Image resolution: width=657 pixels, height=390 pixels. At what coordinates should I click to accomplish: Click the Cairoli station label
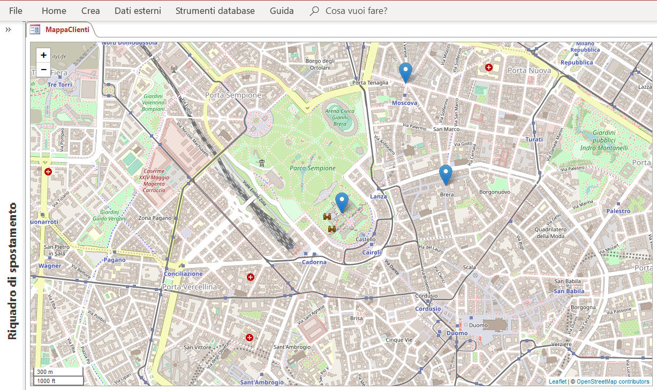(x=372, y=253)
